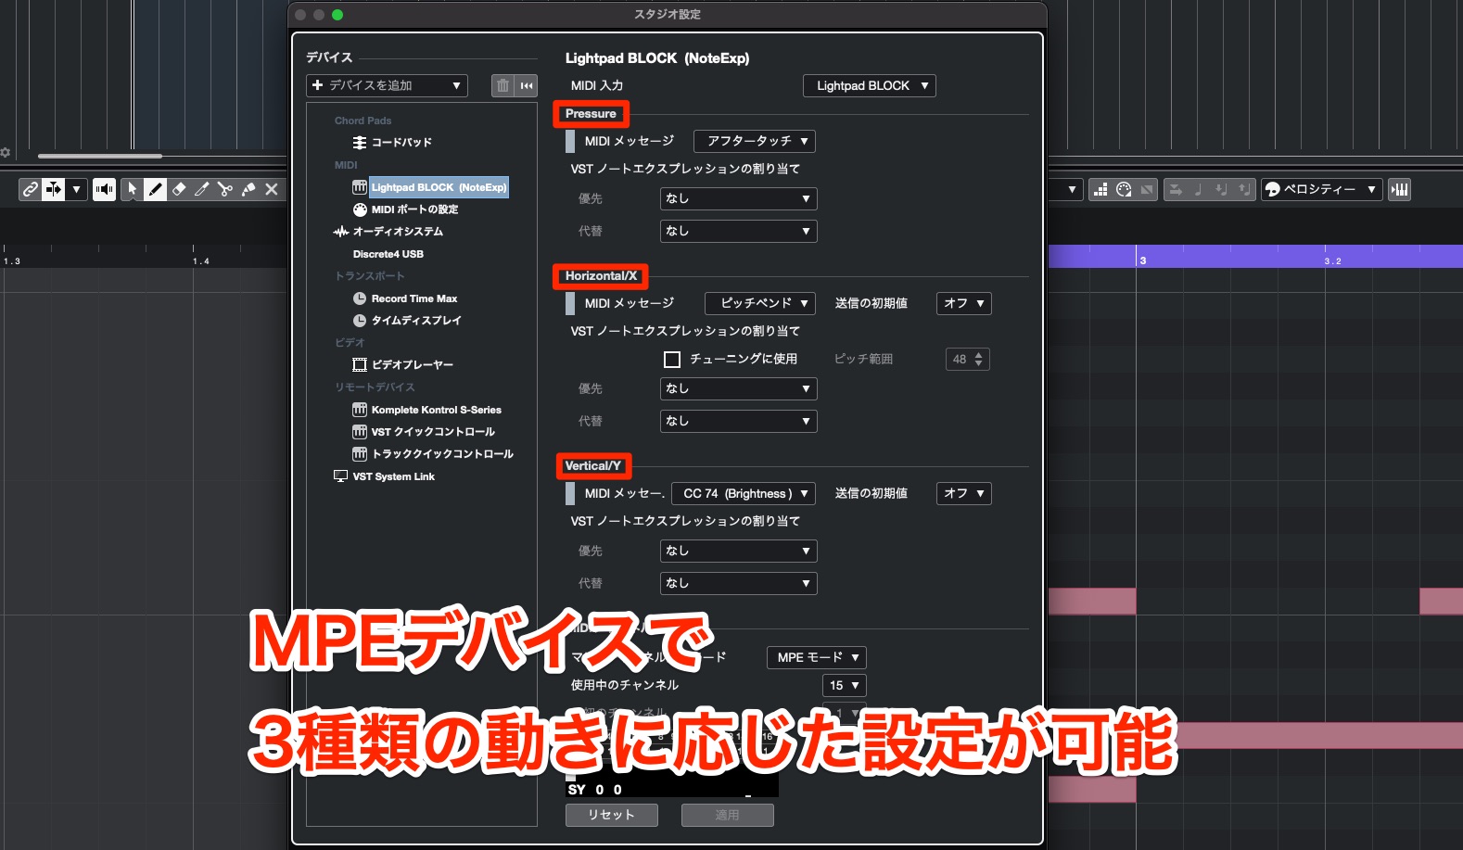Delete selected device with the trash icon
The width and height of the screenshot is (1463, 850).
[503, 85]
